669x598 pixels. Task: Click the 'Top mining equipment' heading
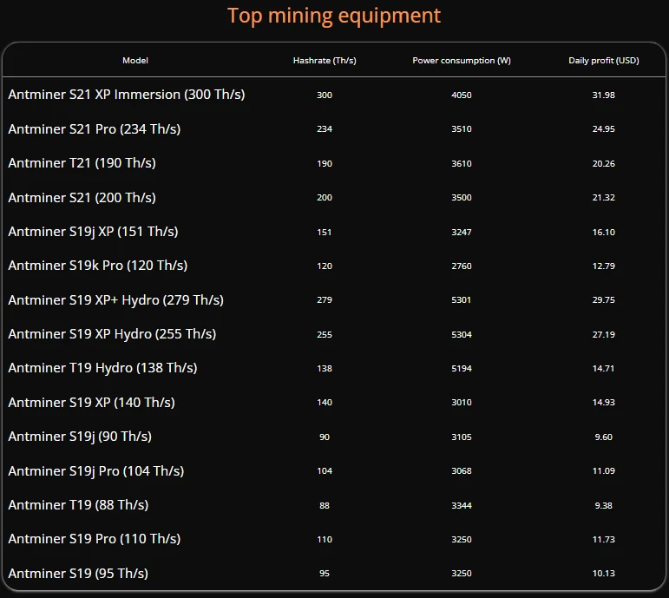[334, 16]
